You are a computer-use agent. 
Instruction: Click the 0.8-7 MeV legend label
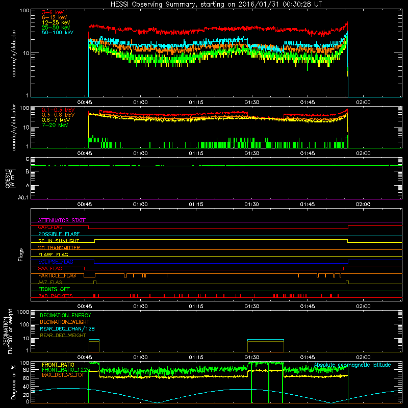[x=56, y=120]
